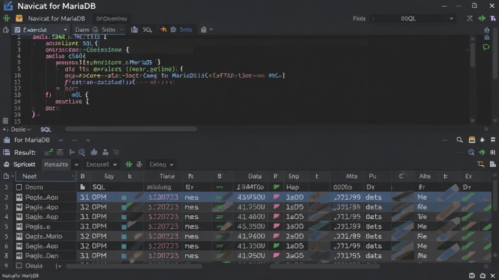Screen dimensions: 499x280
Task: Select the SQL tab below the editor
Action: (46, 129)
